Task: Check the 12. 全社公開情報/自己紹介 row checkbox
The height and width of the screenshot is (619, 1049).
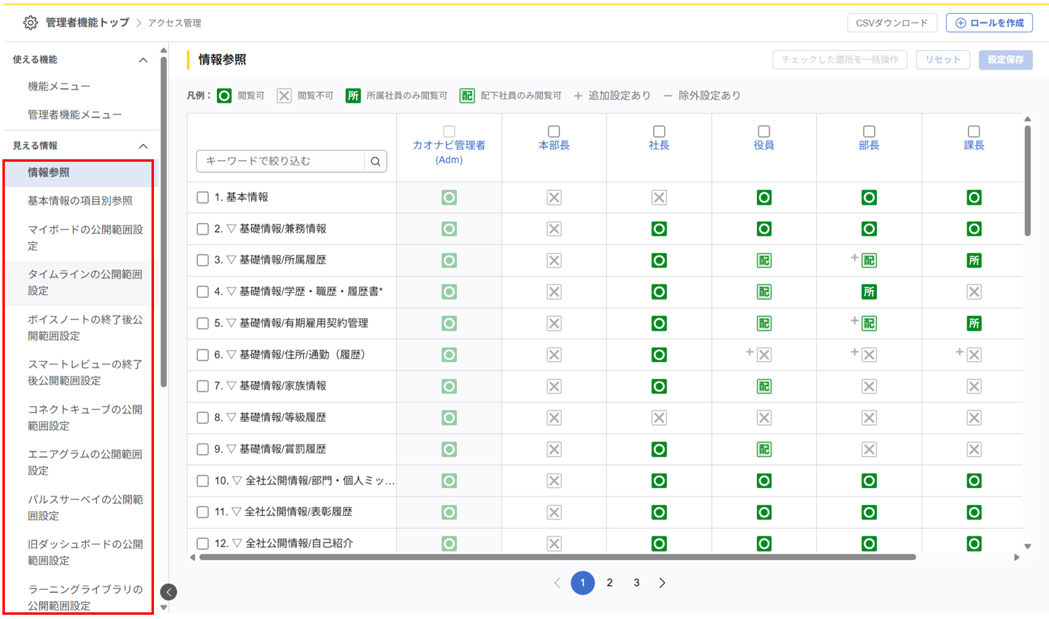Action: pos(203,544)
